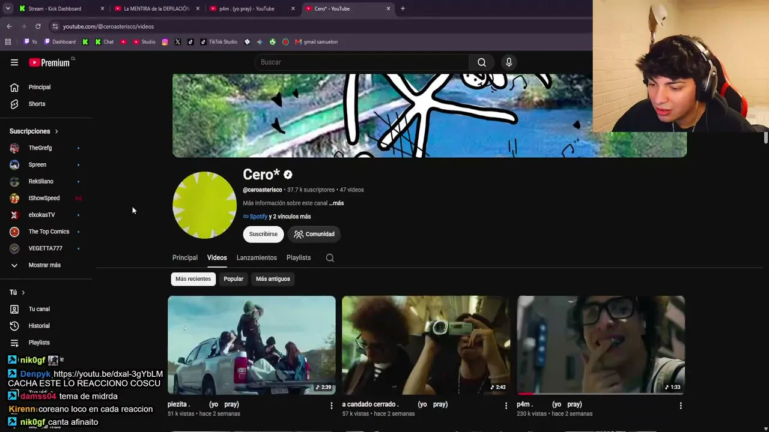Start voice search with the microphone
This screenshot has height=432, width=769.
(509, 62)
